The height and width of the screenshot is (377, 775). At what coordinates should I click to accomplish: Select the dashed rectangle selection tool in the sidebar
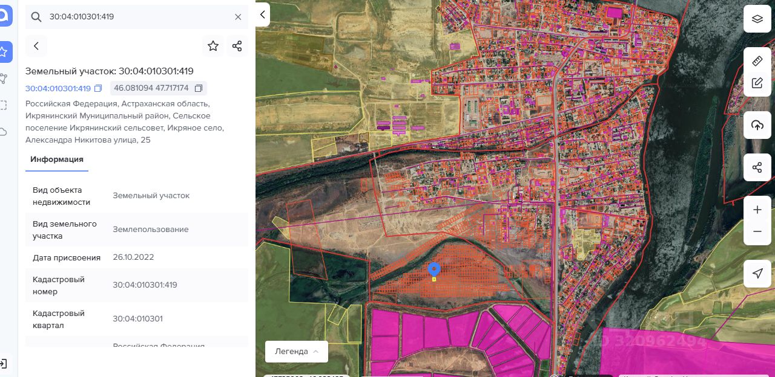coord(4,105)
